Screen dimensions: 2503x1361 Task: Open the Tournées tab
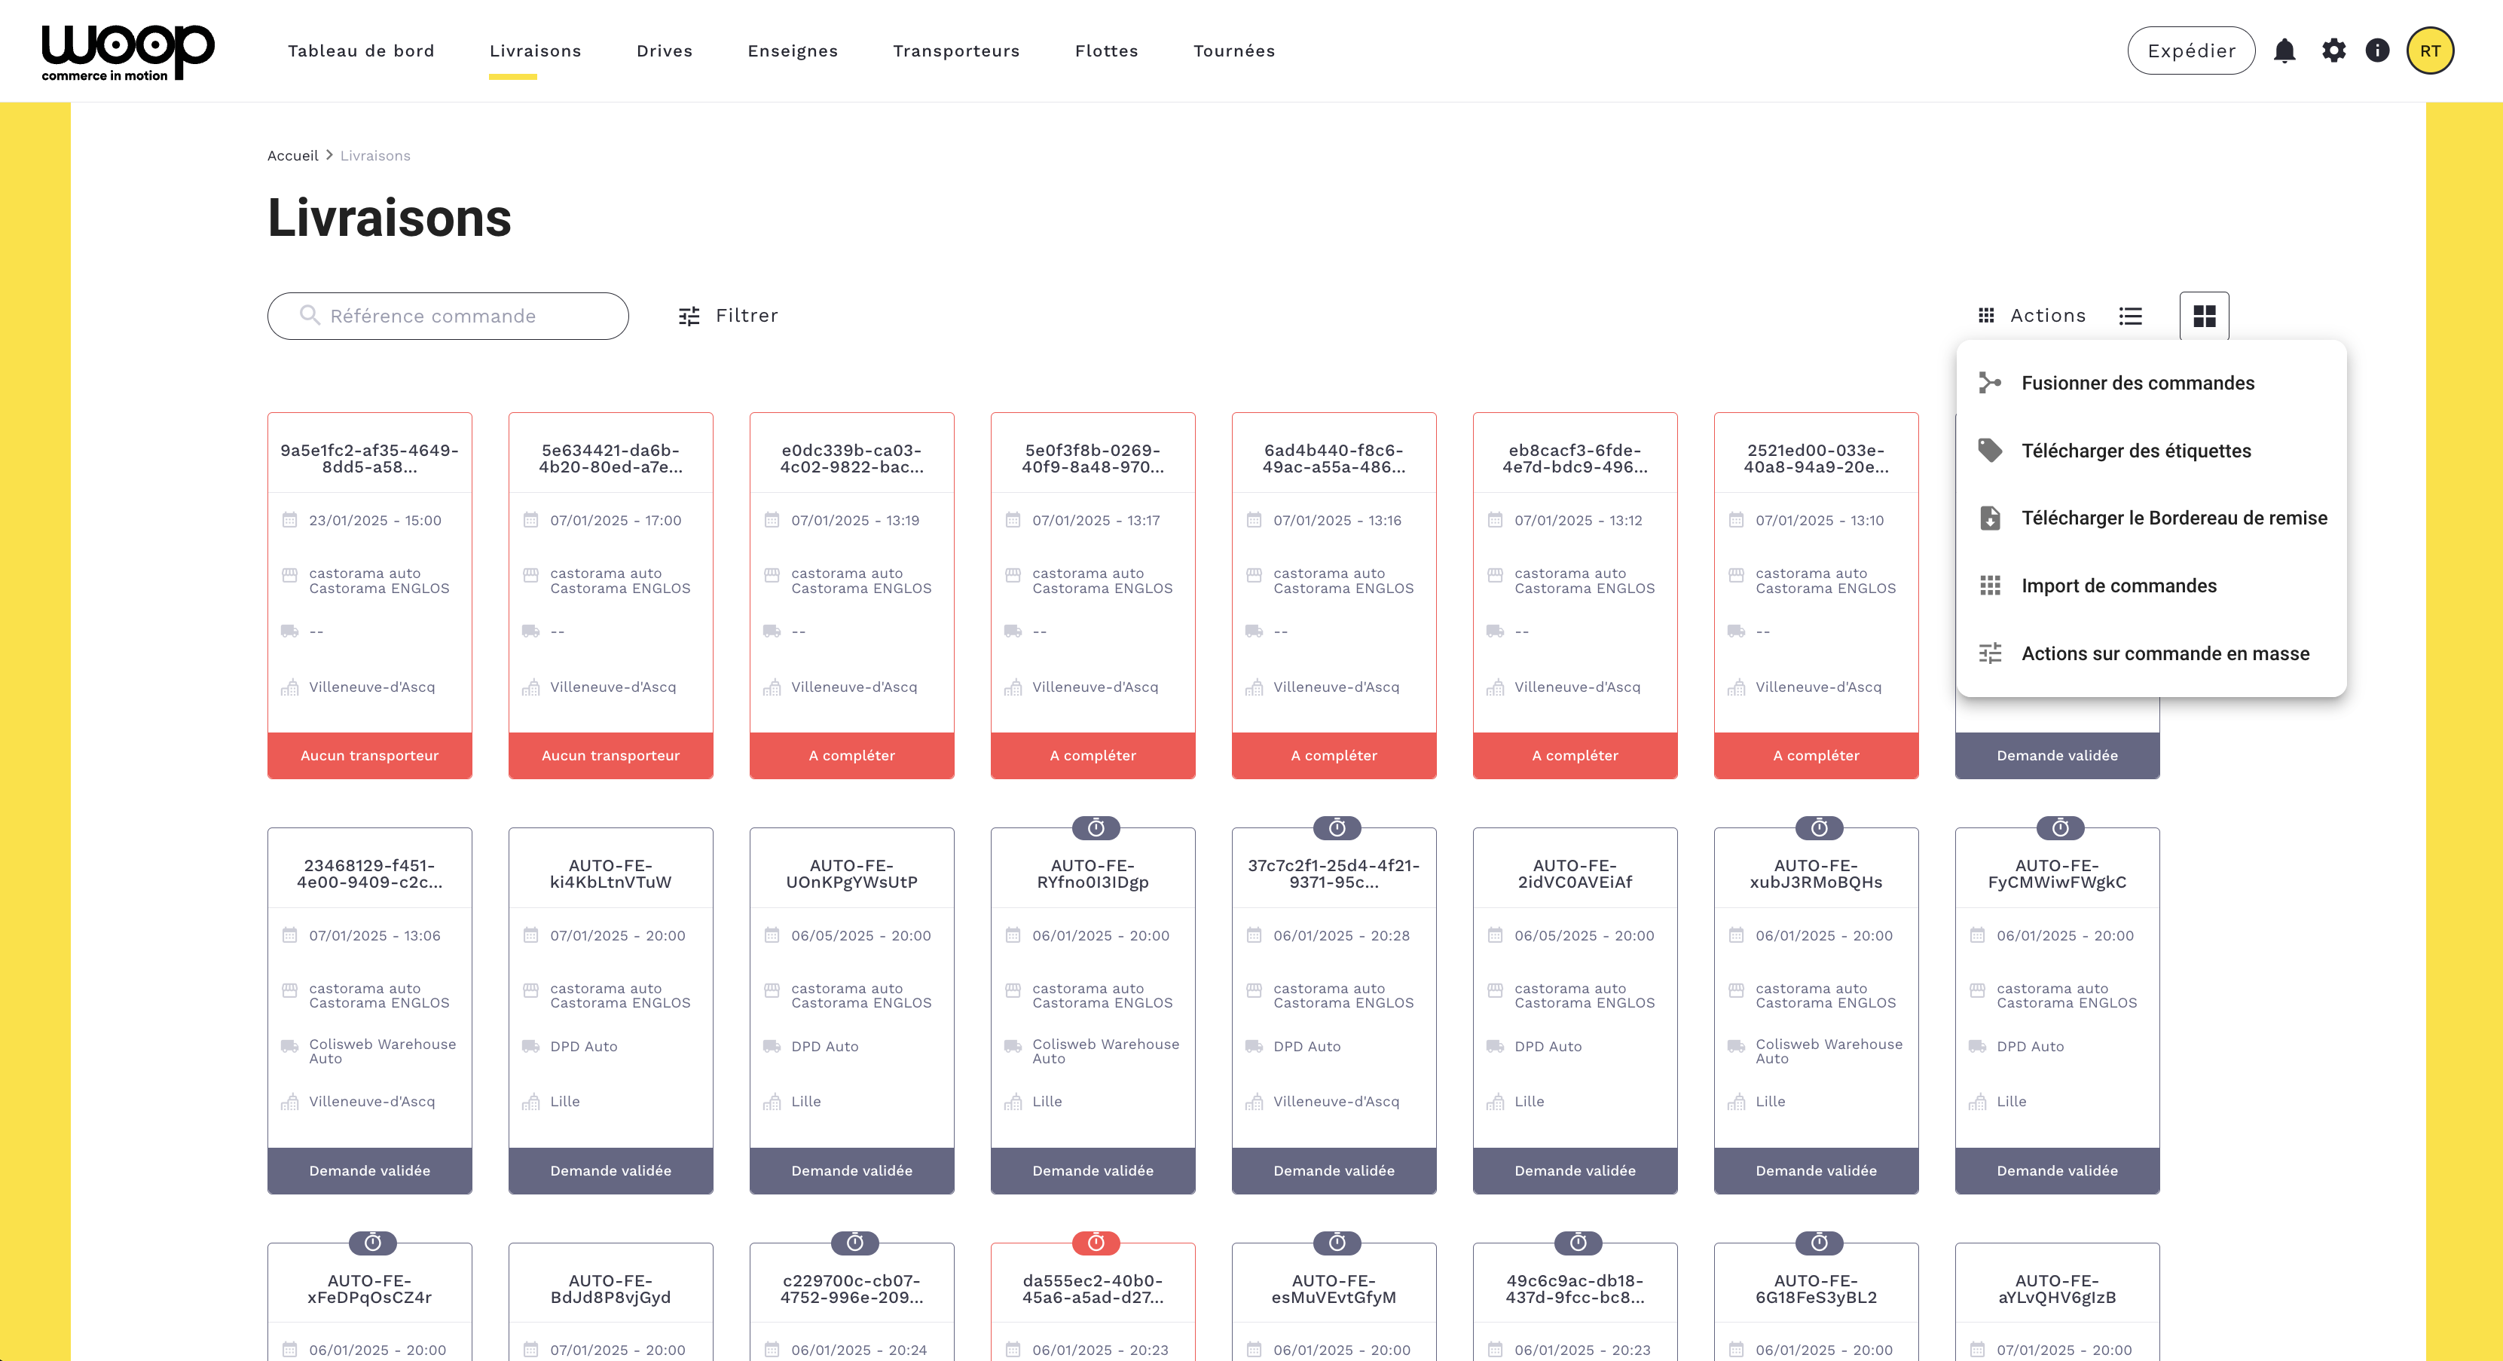[1234, 50]
